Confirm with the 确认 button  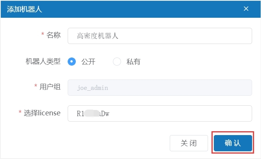pyautogui.click(x=233, y=143)
